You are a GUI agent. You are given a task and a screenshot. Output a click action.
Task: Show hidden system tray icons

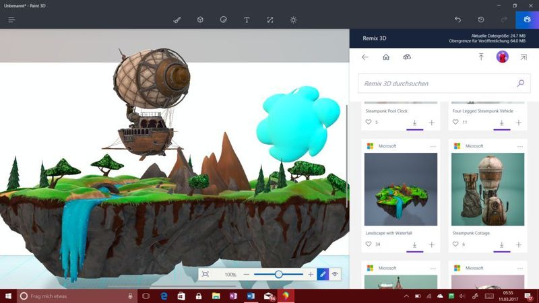[x=406, y=296]
